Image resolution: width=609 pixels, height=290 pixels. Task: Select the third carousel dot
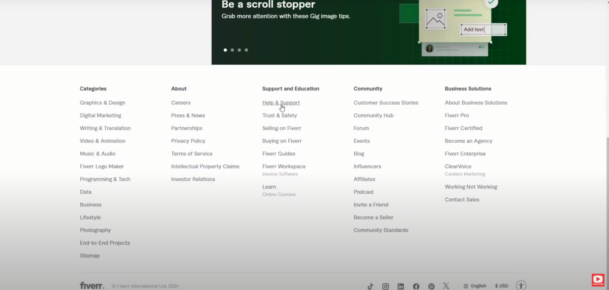point(239,50)
